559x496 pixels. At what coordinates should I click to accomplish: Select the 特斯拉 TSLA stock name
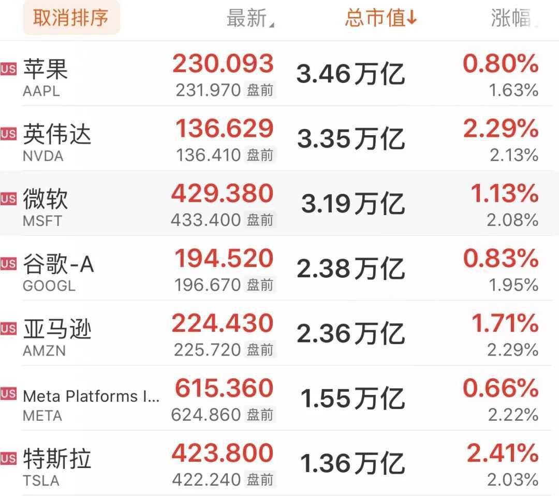coord(57,459)
